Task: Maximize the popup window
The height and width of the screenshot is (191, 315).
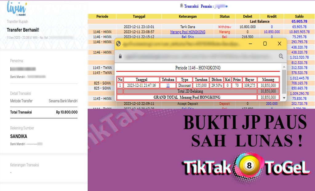Action: (265, 44)
